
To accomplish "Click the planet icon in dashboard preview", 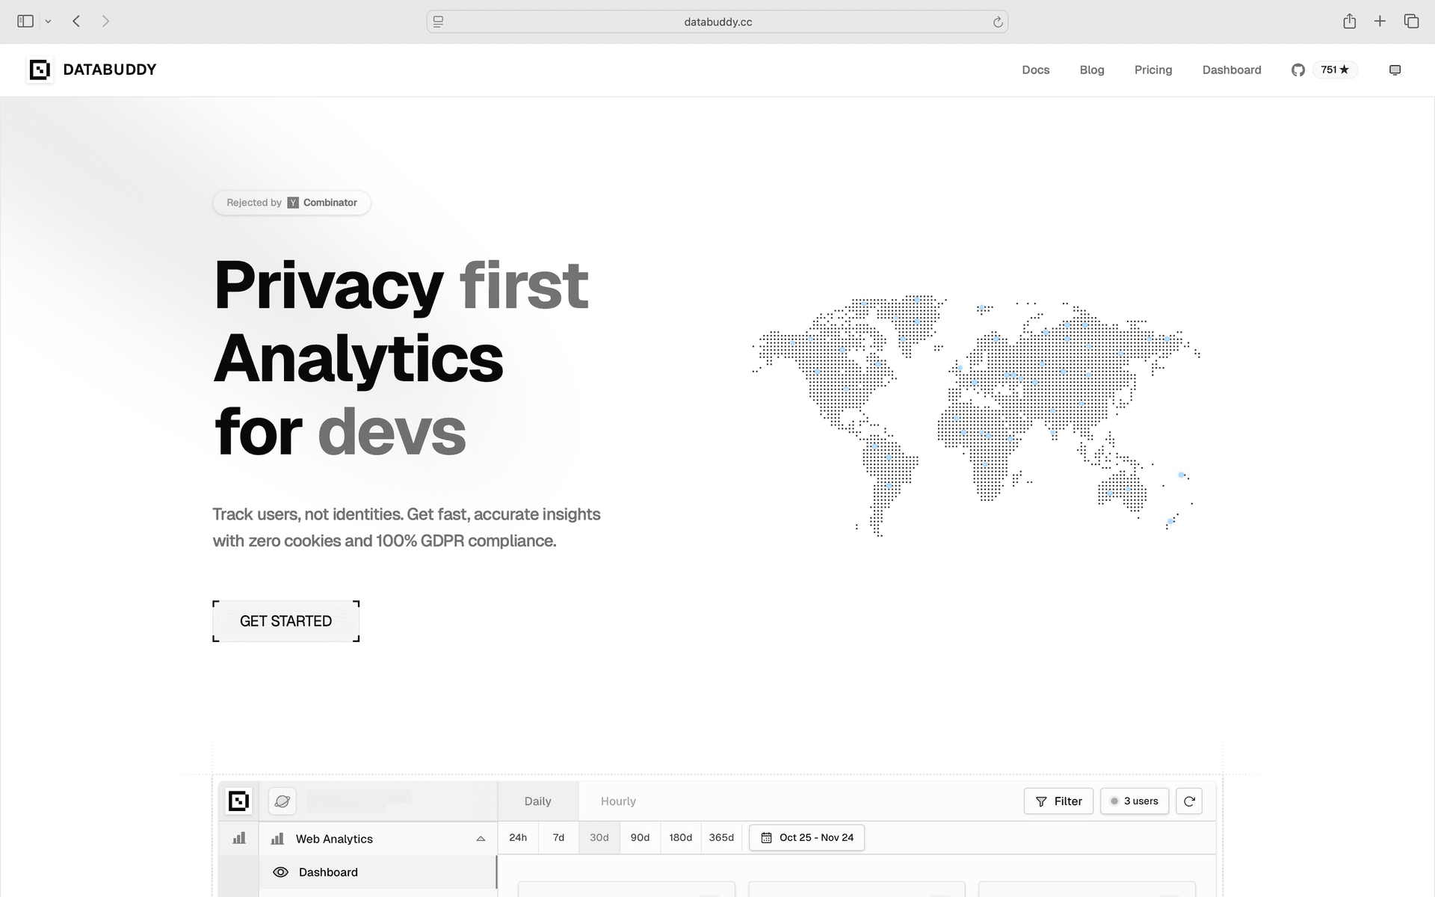I will click(x=282, y=801).
